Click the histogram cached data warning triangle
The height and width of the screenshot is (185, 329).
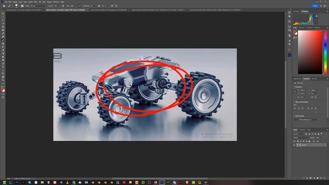(x=317, y=16)
